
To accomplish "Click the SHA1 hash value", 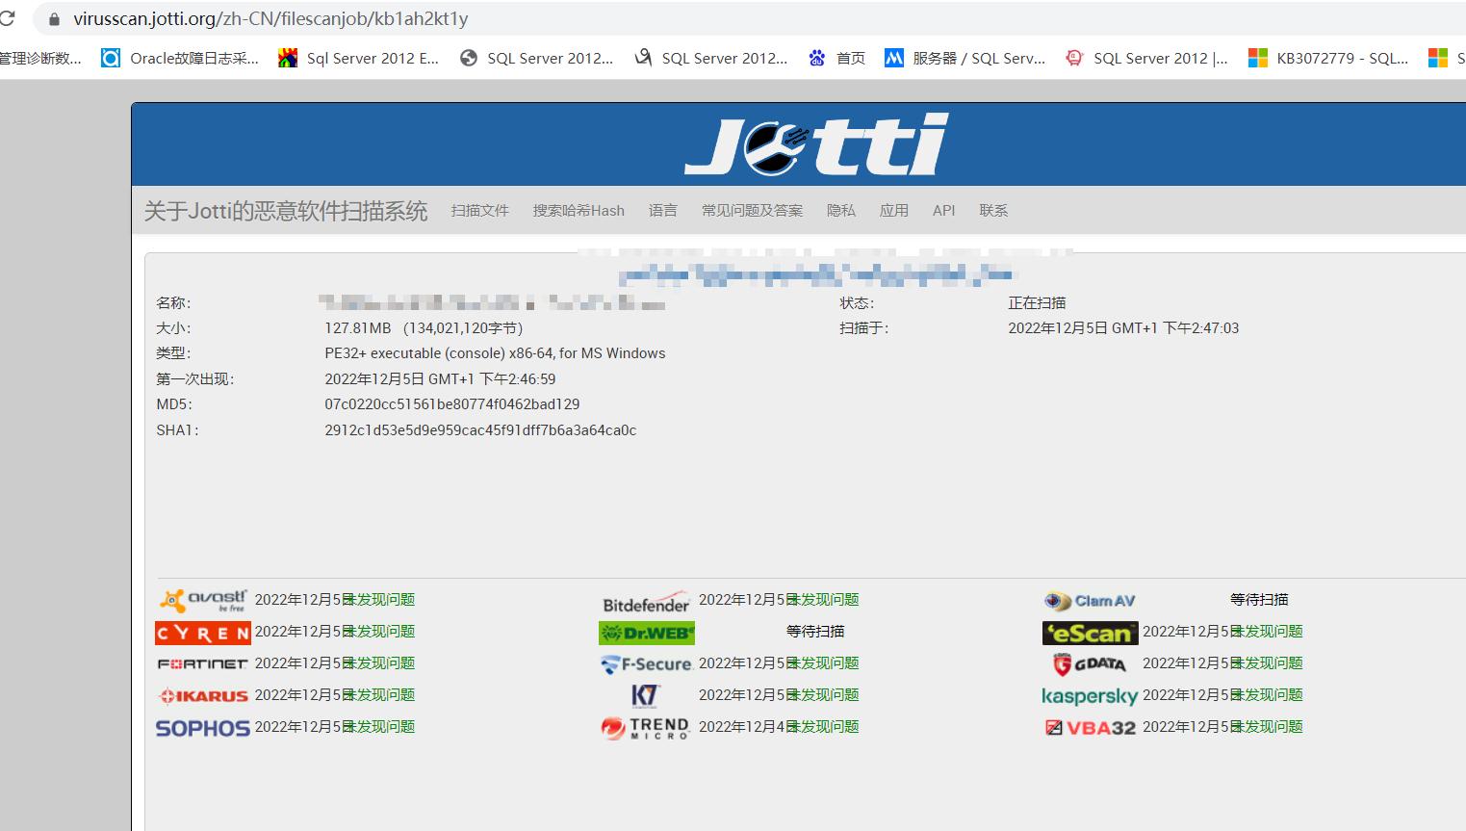I will 480,430.
